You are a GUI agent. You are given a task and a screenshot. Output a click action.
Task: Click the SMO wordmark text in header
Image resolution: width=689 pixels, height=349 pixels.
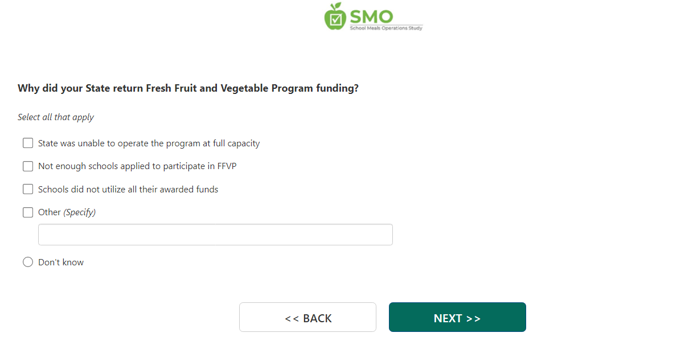tap(371, 15)
